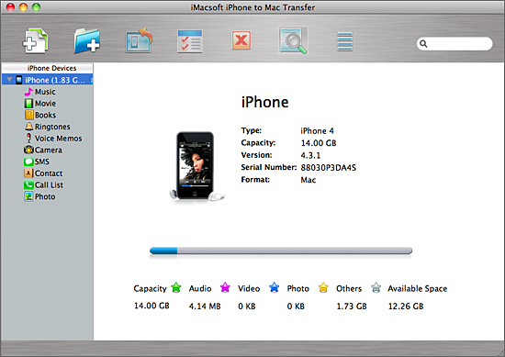Click the add folder toolbar icon
This screenshot has width=505, height=357.
click(x=87, y=40)
